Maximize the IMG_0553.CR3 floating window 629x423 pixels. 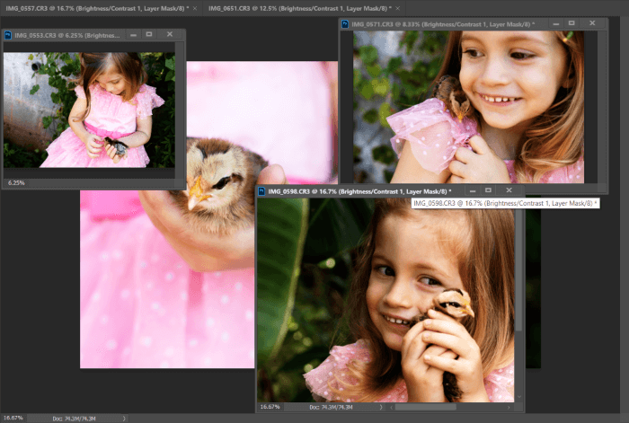pos(150,34)
